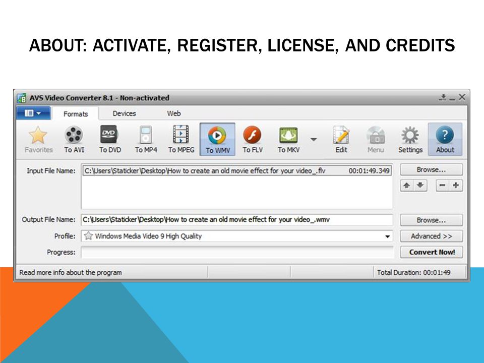This screenshot has width=484, height=363.
Task: Move input file up with arrow
Action: pos(407,186)
